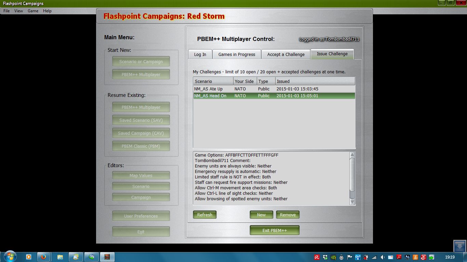This screenshot has width=467, height=262.
Task: Click the safely remove hardware tray icon
Action: tap(432, 257)
